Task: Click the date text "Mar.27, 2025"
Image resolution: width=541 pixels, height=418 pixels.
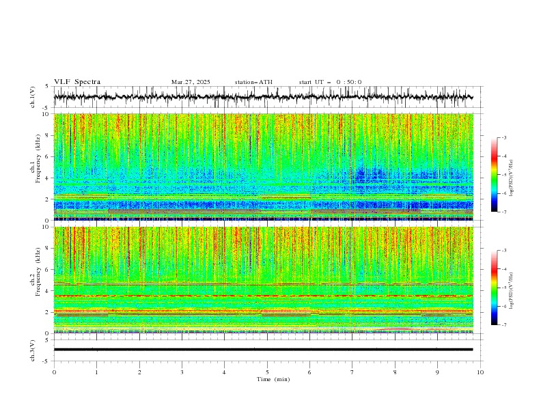Action: (x=191, y=82)
